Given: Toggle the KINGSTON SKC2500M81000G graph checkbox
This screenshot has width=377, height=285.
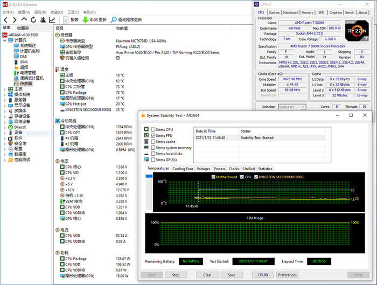Looking at the screenshot, I should click(256, 177).
